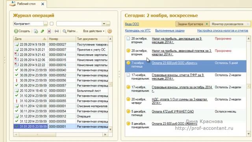Open Страховые взносы уплата за октябрь link
Image resolution: width=252 pixels, height=142 pixels.
[x=182, y=89]
